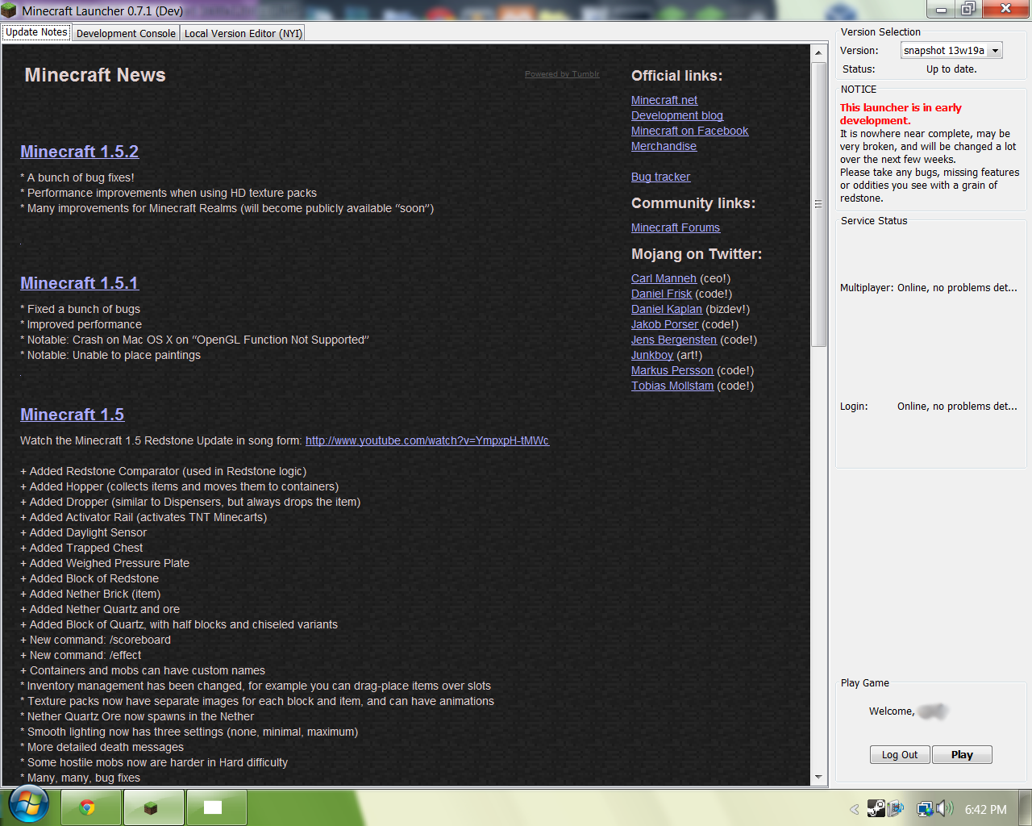The width and height of the screenshot is (1032, 826).
Task: Visit the Minecraft Forums community link
Action: pos(676,227)
